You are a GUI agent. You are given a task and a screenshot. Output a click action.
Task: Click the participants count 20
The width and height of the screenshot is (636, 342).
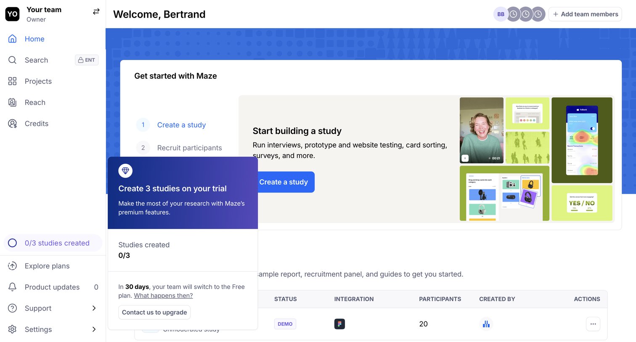click(x=424, y=324)
